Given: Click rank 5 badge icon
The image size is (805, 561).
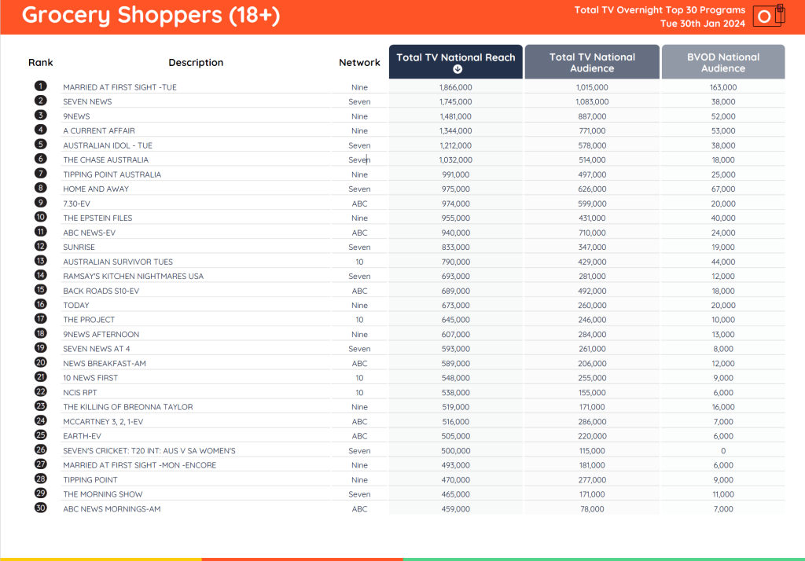Looking at the screenshot, I should click(41, 145).
